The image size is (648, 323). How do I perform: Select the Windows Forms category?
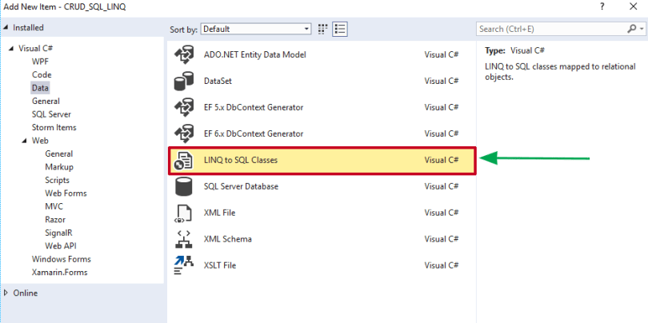[61, 260]
